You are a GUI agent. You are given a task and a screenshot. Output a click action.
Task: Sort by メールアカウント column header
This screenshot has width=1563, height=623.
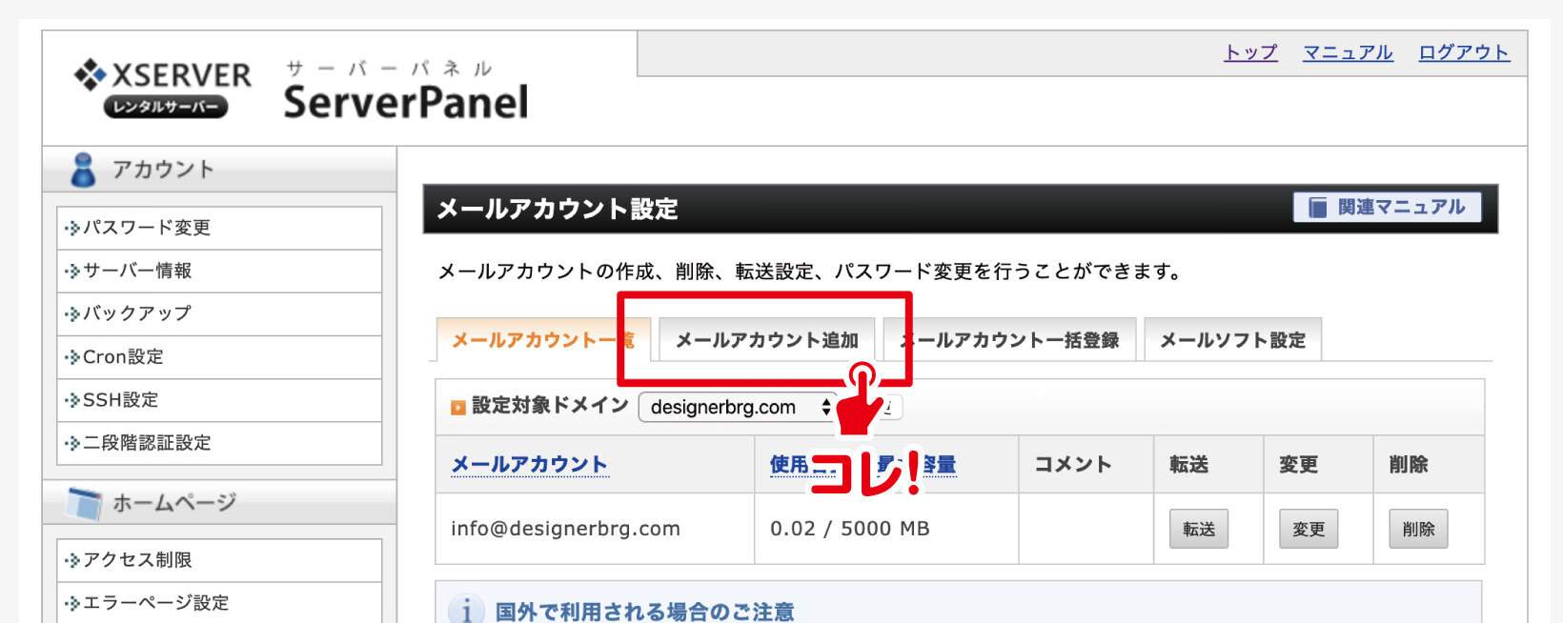tap(529, 464)
